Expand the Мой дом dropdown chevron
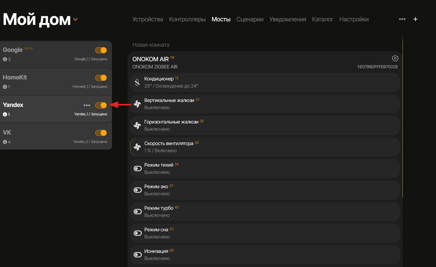 coord(76,19)
